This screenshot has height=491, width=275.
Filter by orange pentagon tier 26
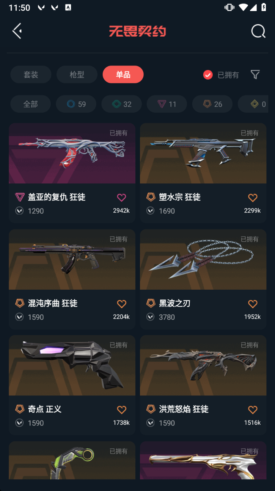[212, 104]
